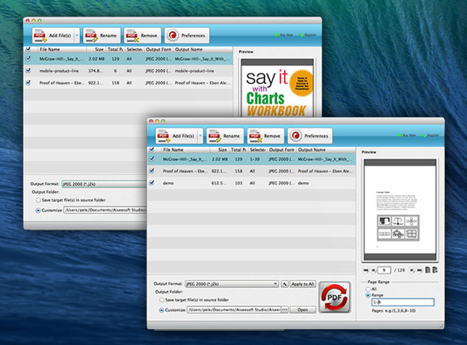Select mobile-product-line file name in back window
The image size is (467, 345).
[x=59, y=71]
